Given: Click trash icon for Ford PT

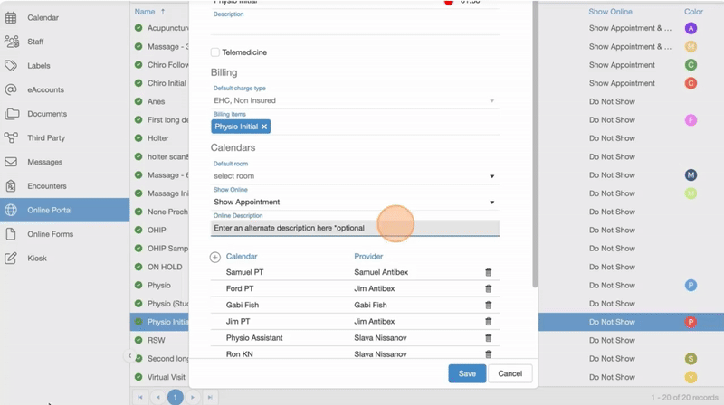Looking at the screenshot, I should 489,288.
